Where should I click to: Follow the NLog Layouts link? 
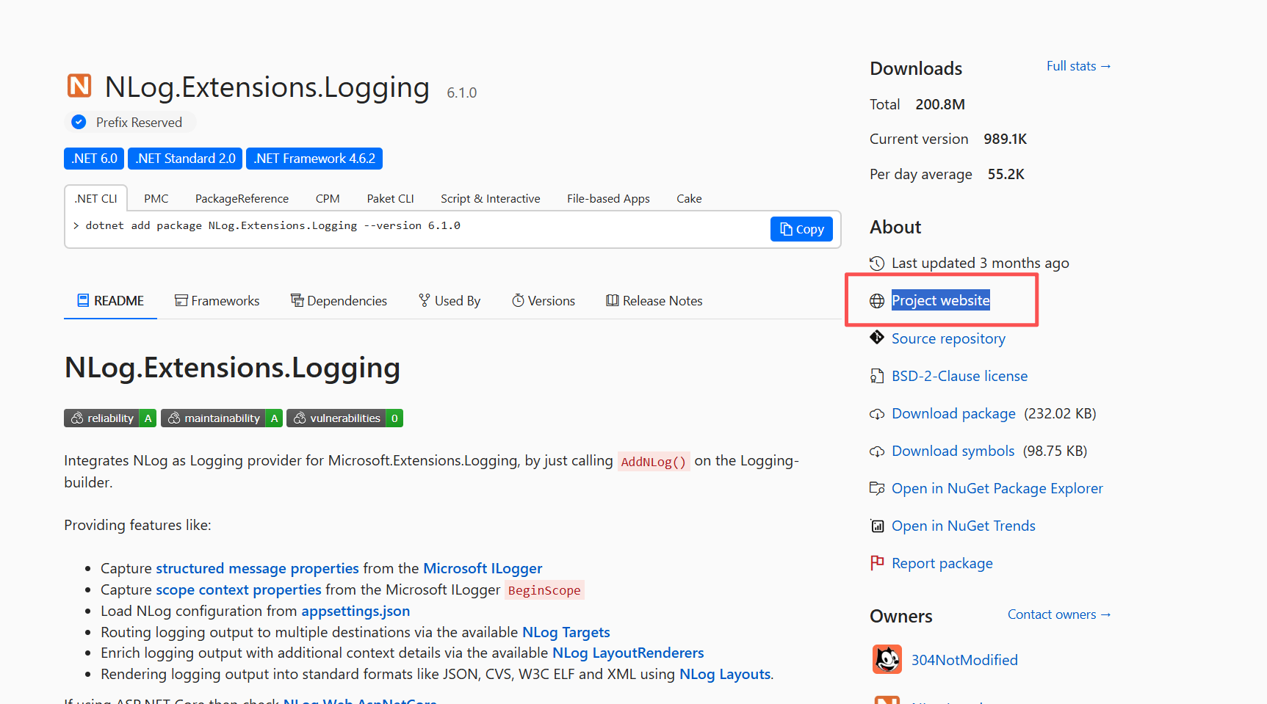click(725, 674)
